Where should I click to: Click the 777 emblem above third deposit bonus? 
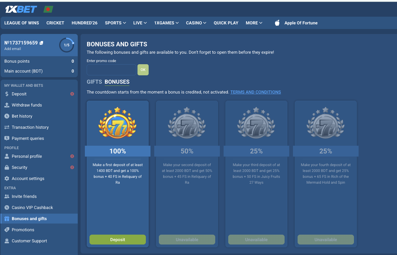pos(256,123)
